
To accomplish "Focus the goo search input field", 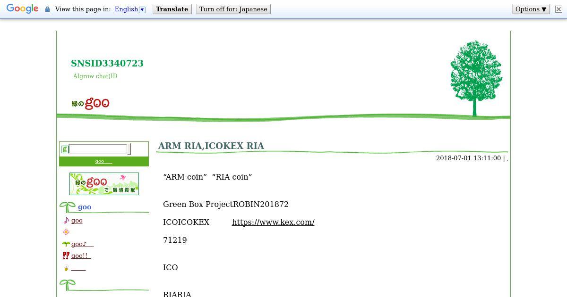I will point(98,149).
